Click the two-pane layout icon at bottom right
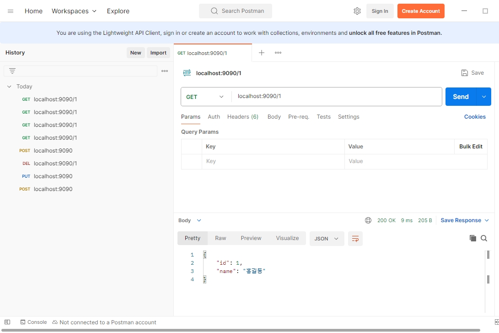Viewport: 499px width, 333px height. coord(496,322)
